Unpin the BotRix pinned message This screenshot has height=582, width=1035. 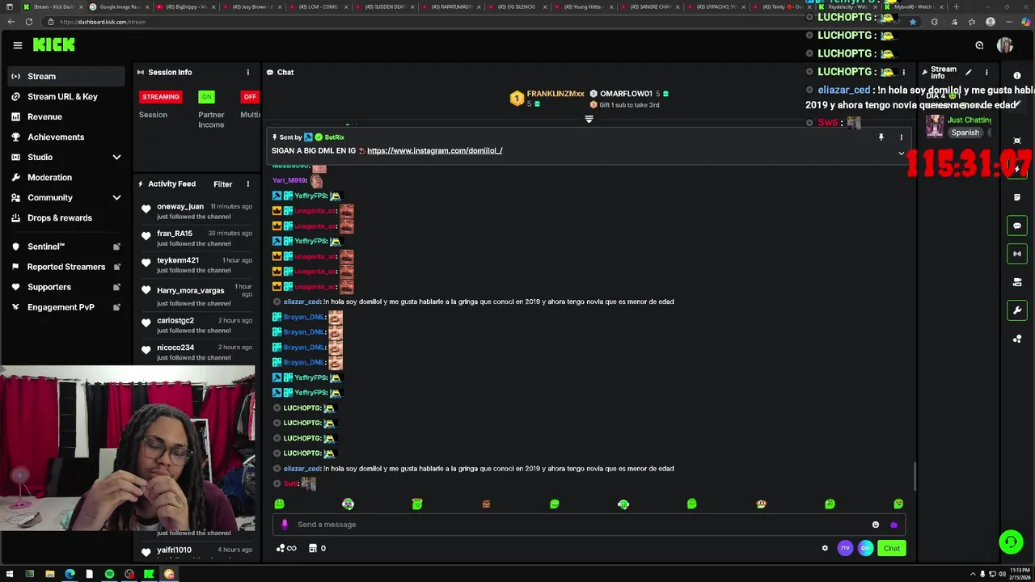pos(881,137)
